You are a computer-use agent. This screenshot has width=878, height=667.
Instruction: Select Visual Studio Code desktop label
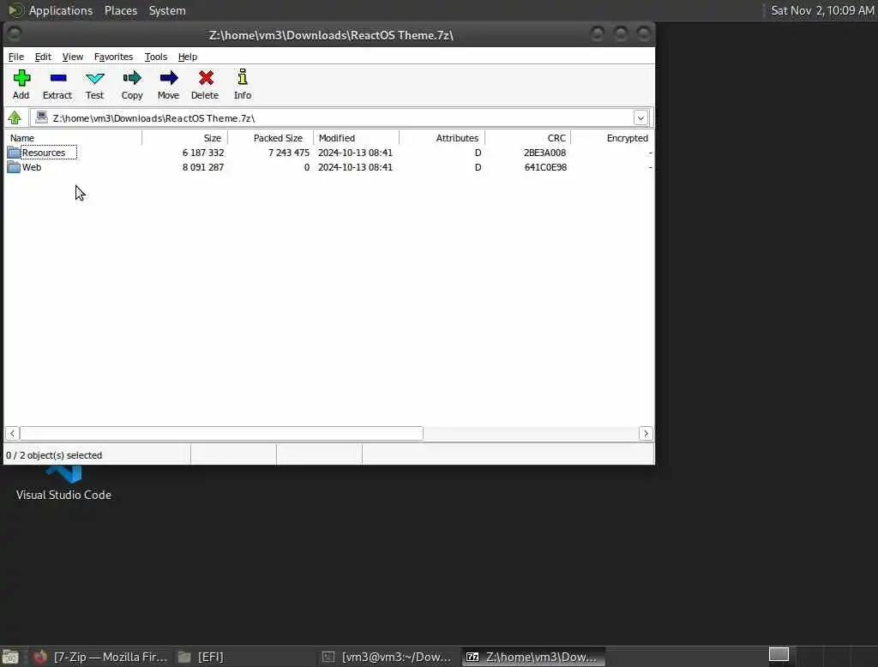[x=63, y=495]
